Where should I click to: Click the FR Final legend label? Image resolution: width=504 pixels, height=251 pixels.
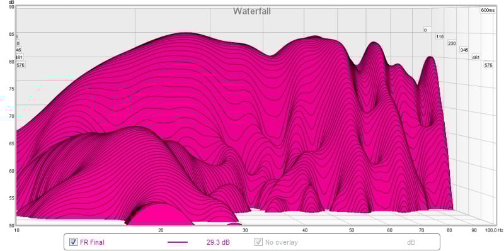pos(92,242)
